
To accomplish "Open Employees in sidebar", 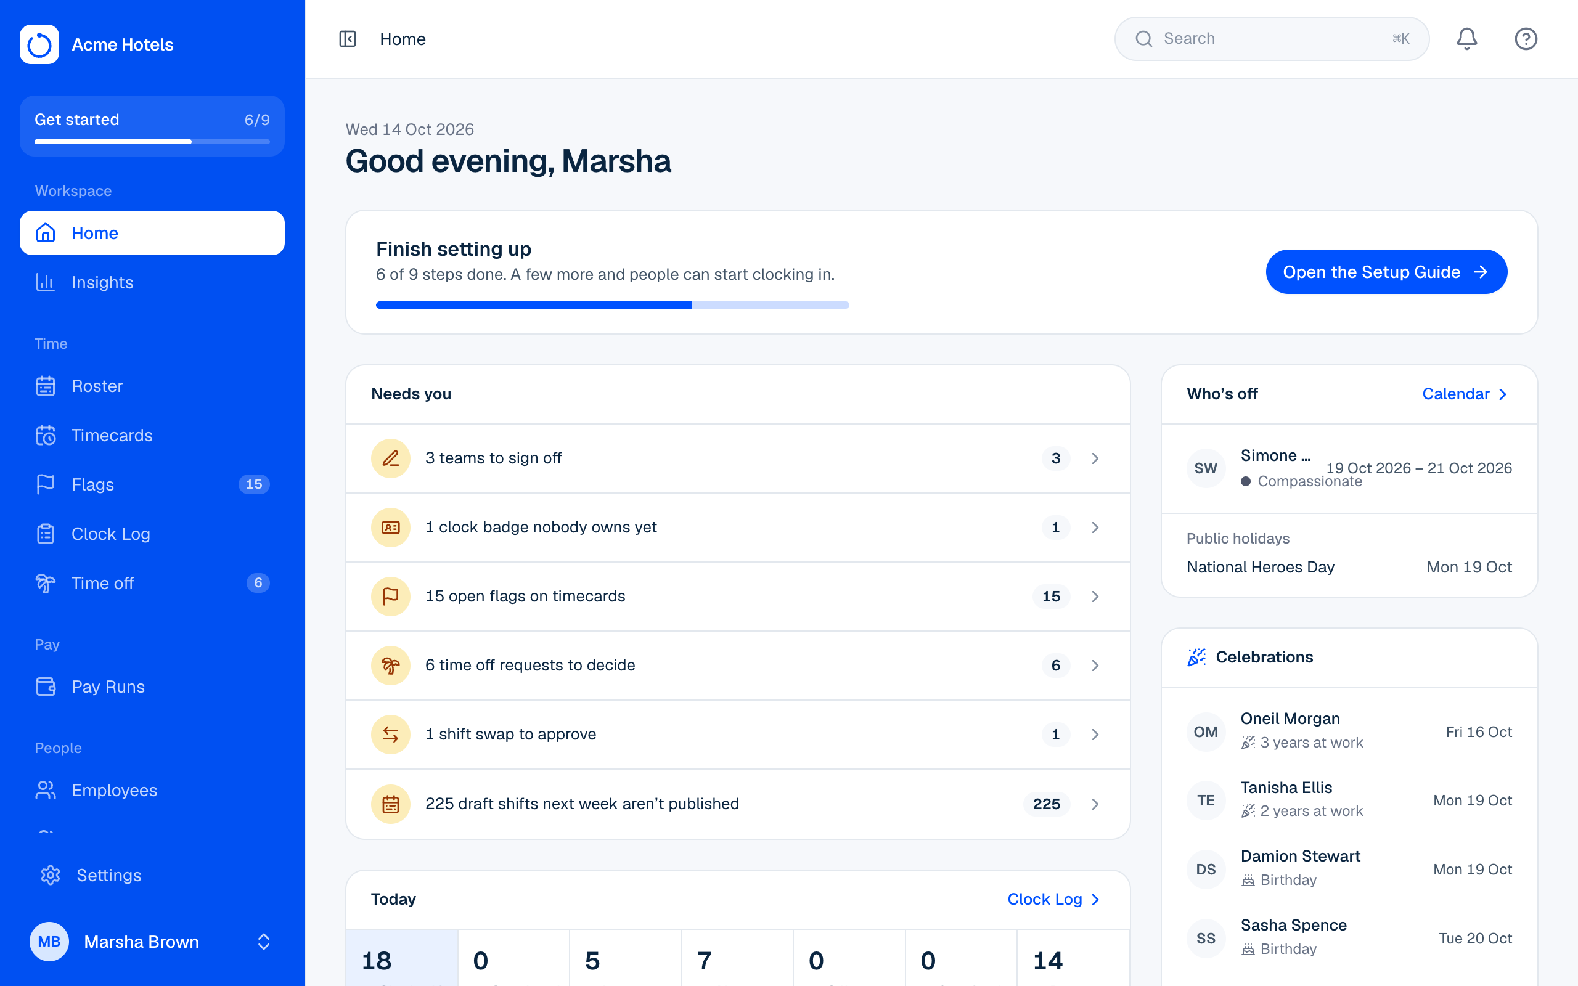I will click(x=152, y=791).
